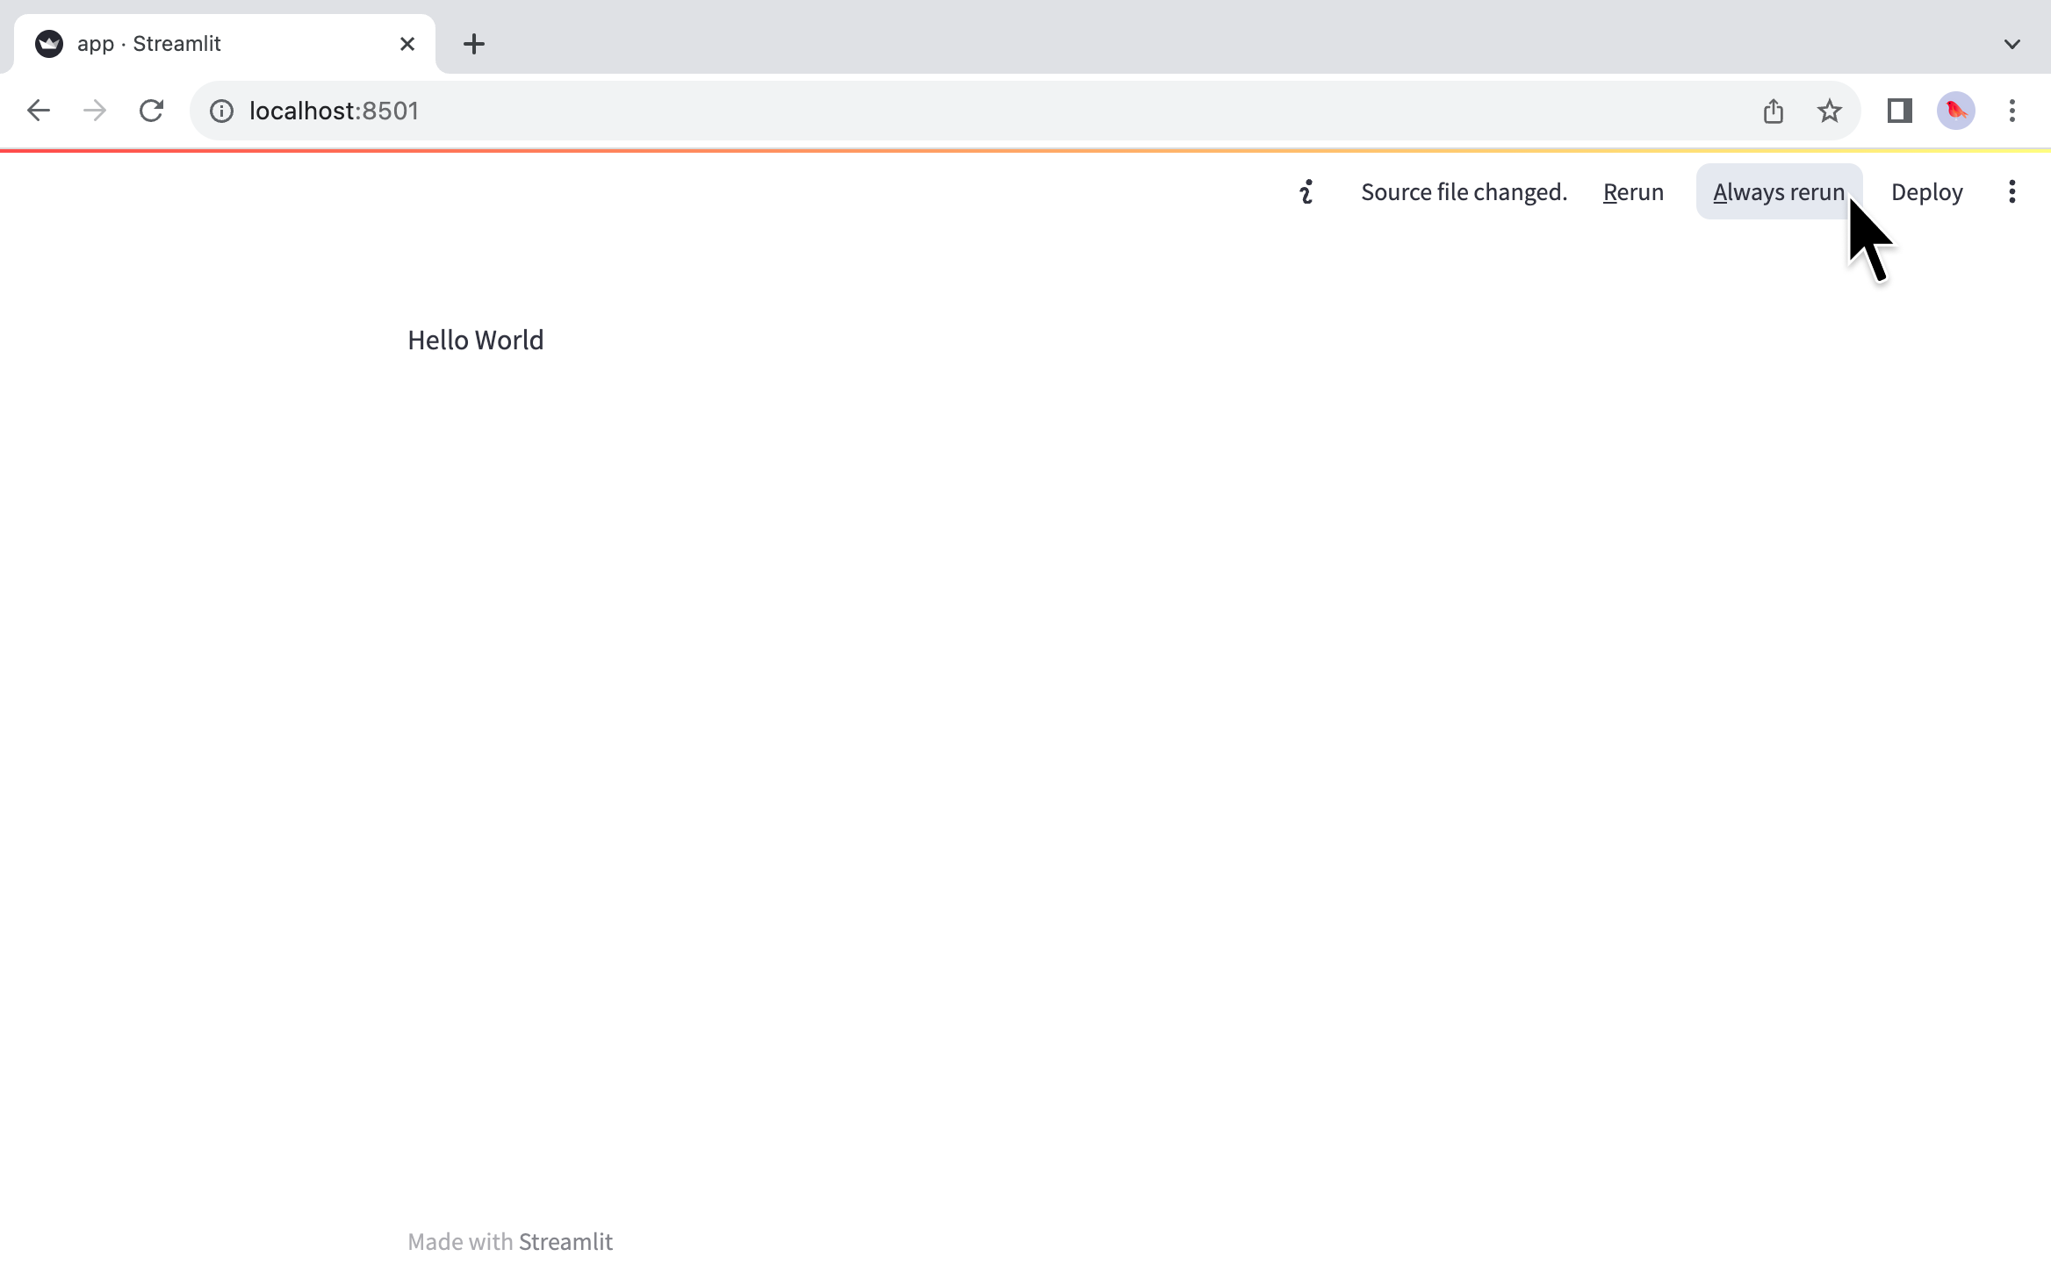Click the Rerun button to refresh app
Viewport: 2051px width, 1278px height.
tap(1634, 191)
